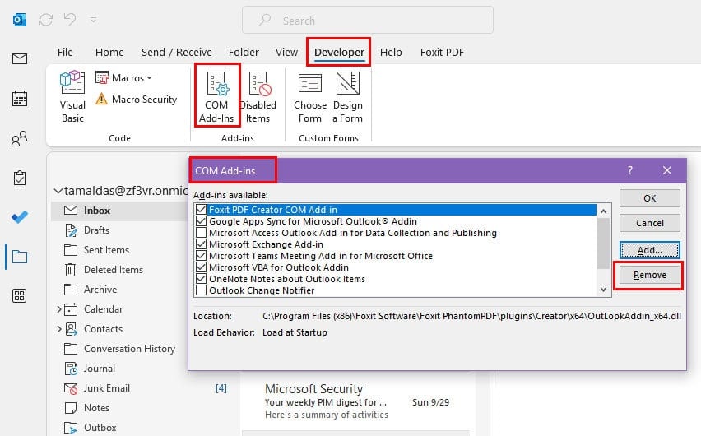Click the Junk Email [4] count
The width and height of the screenshot is (701, 436).
click(221, 388)
